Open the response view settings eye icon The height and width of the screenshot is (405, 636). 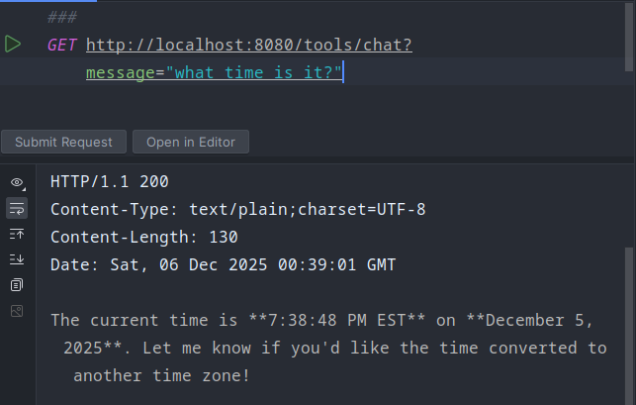tap(17, 182)
